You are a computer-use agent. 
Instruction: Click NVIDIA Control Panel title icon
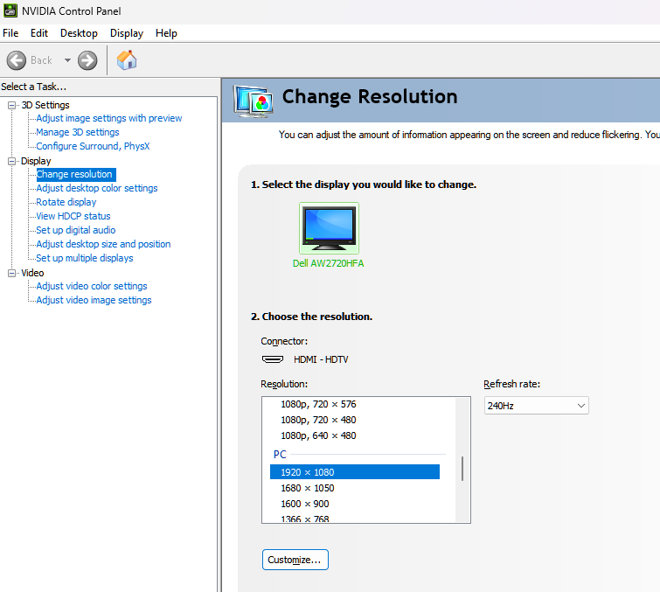(x=10, y=10)
